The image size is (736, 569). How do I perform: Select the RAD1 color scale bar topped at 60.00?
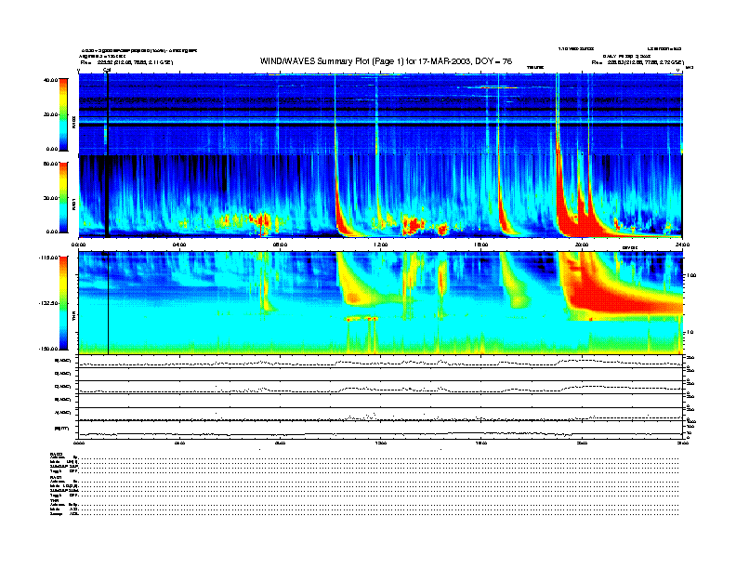click(63, 197)
